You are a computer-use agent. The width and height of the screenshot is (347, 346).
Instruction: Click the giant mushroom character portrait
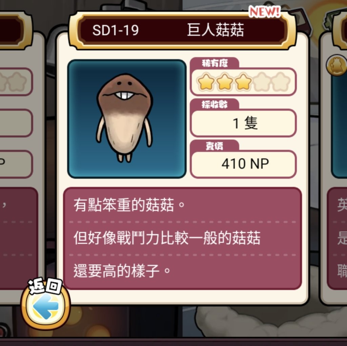pyautogui.click(x=127, y=119)
